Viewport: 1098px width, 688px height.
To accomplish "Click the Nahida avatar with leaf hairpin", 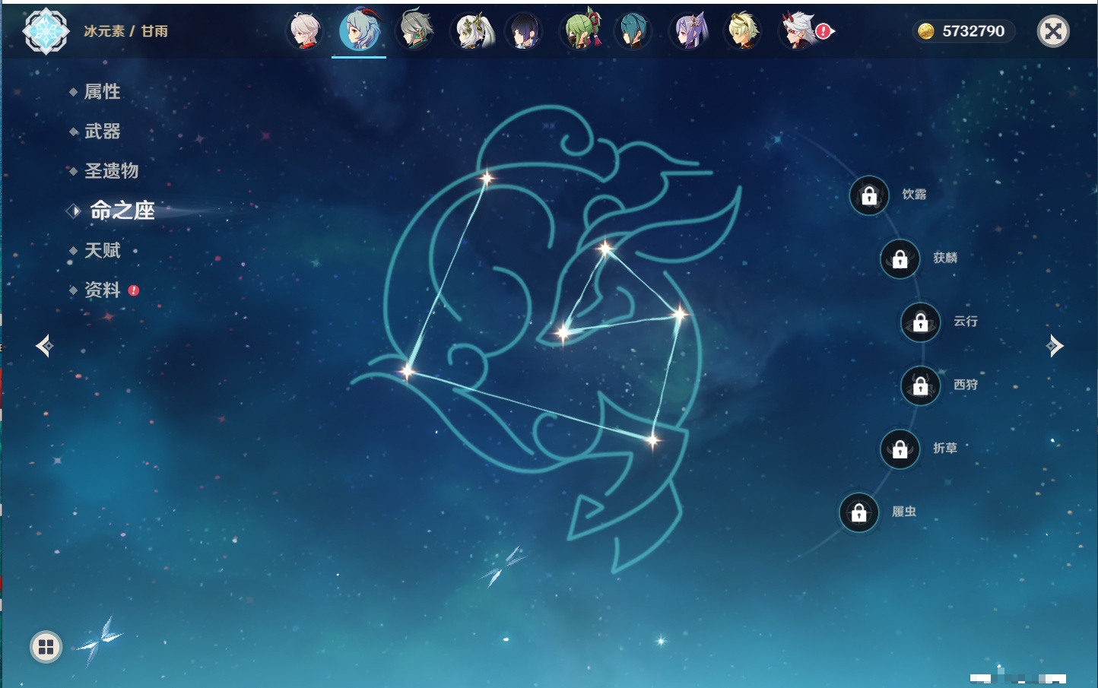I will point(474,31).
